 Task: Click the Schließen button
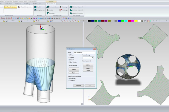click(78, 86)
